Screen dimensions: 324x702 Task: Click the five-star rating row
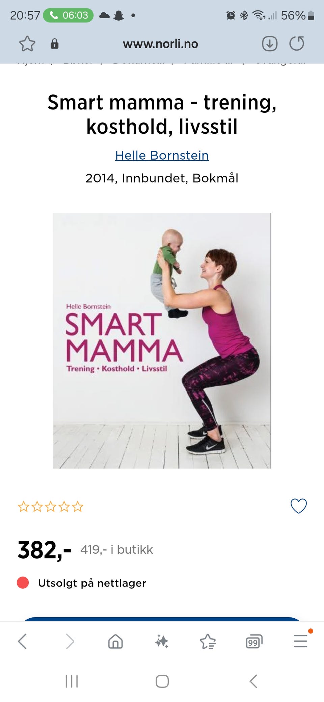pyautogui.click(x=51, y=507)
